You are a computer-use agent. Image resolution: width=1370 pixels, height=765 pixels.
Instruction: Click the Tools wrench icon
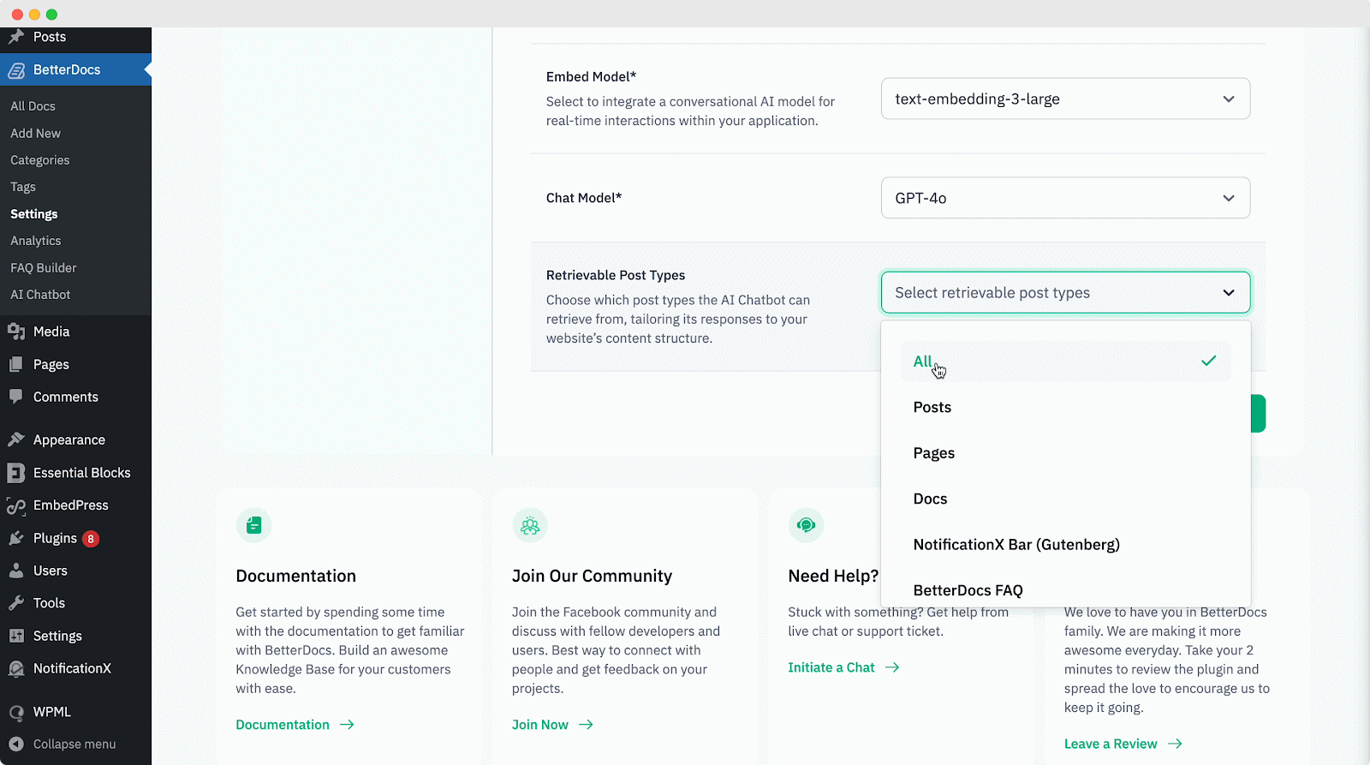(x=16, y=603)
